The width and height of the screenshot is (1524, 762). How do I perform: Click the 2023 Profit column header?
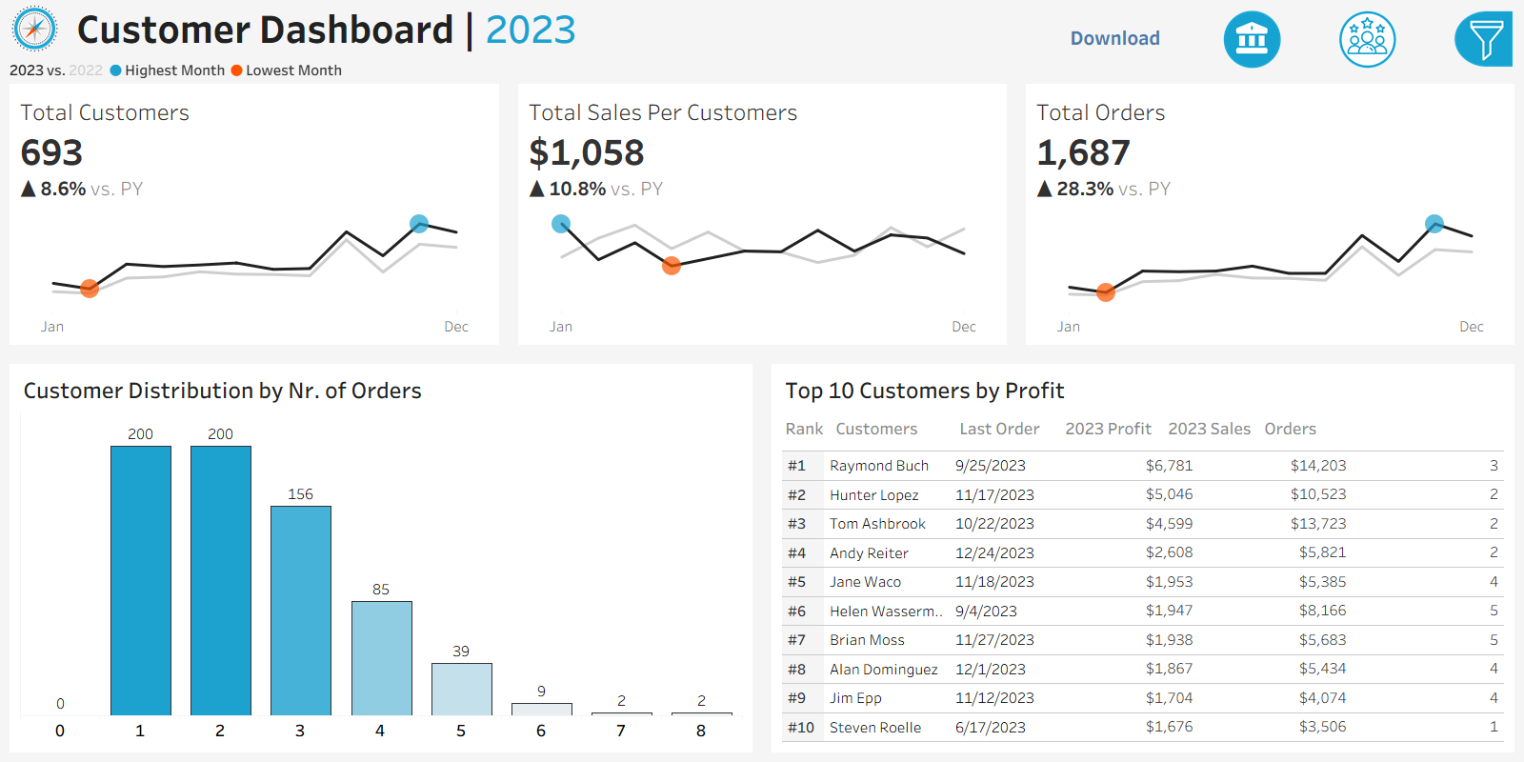[x=1108, y=429]
